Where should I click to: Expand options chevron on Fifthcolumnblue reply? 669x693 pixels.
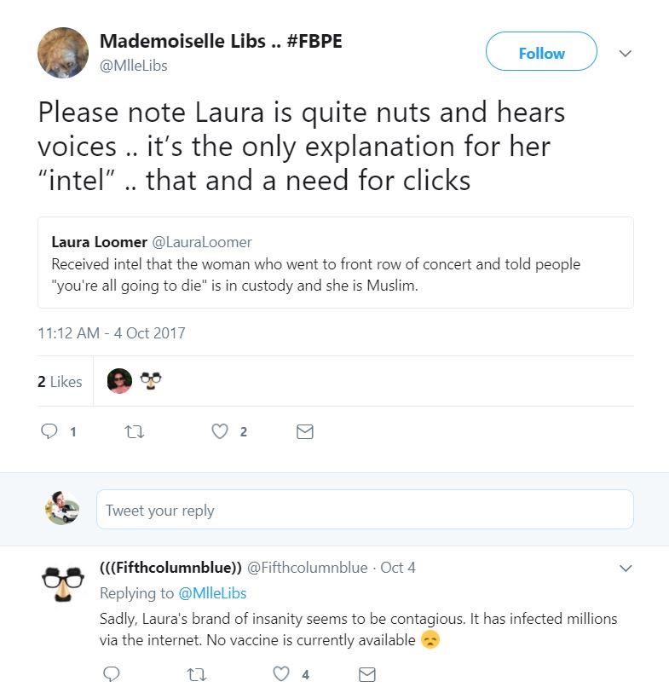tap(625, 568)
